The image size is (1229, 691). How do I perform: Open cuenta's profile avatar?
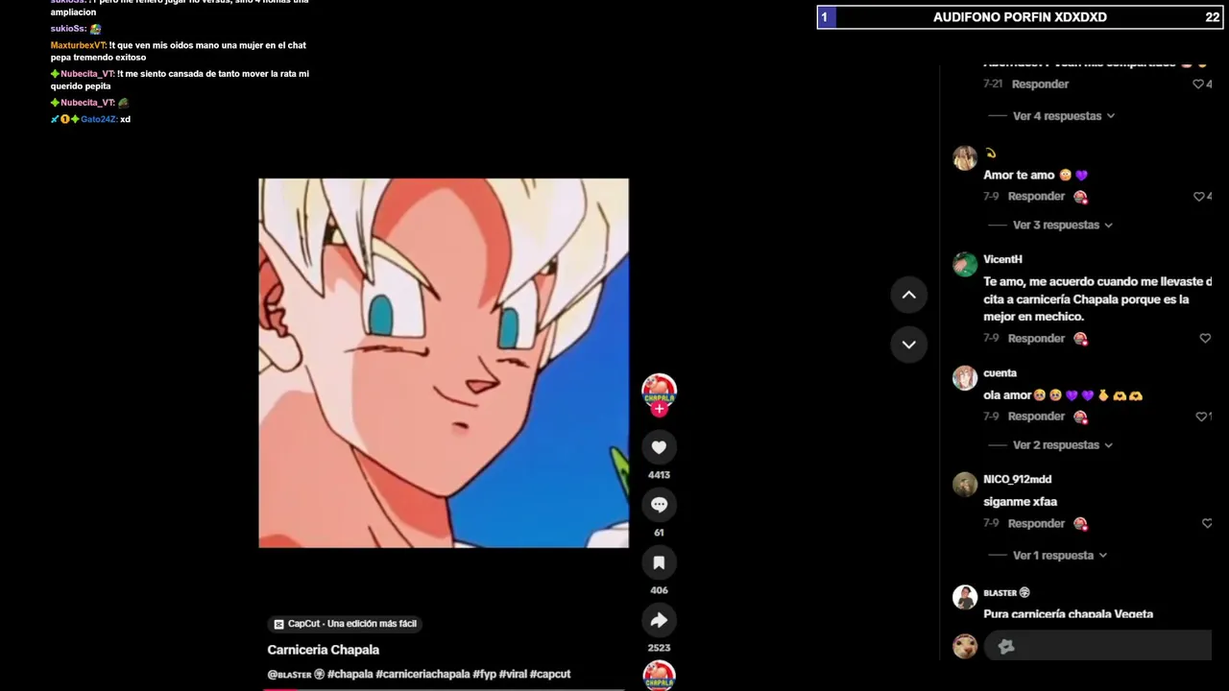(x=965, y=378)
